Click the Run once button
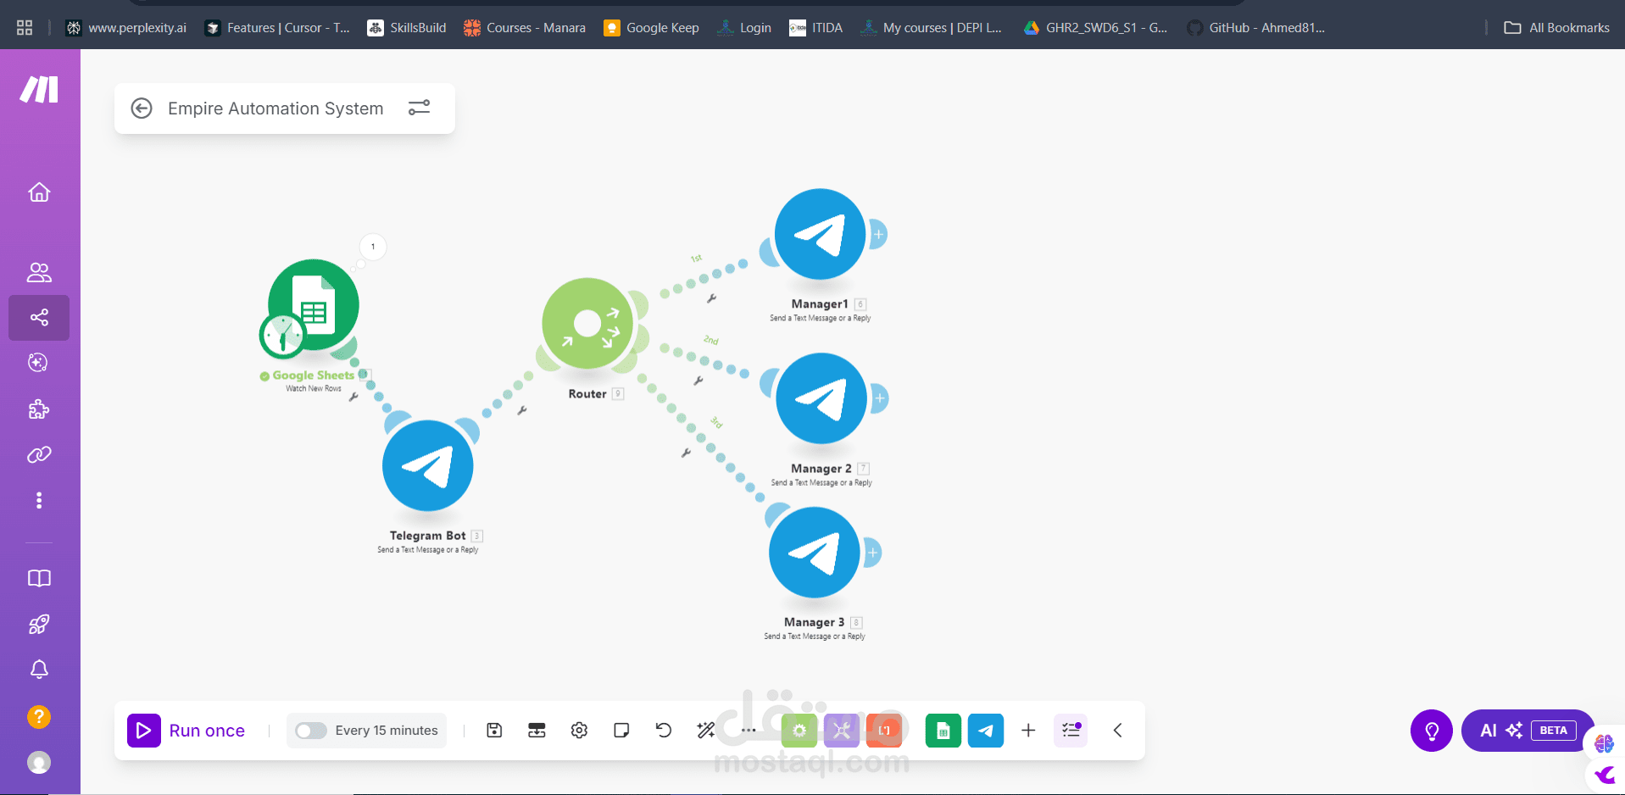 pyautogui.click(x=186, y=731)
